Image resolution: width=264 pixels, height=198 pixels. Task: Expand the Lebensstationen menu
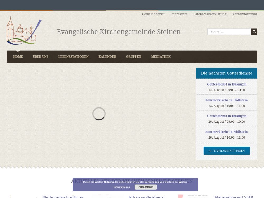73,57
